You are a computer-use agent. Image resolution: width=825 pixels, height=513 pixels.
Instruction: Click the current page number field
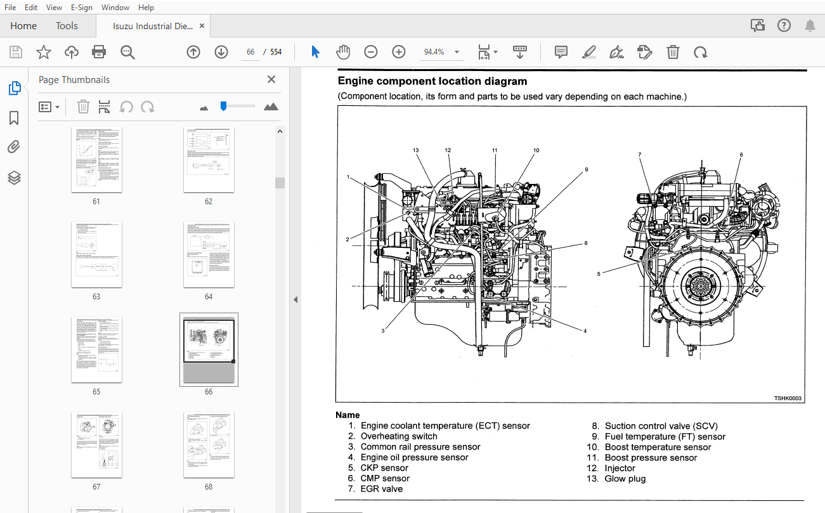(250, 52)
